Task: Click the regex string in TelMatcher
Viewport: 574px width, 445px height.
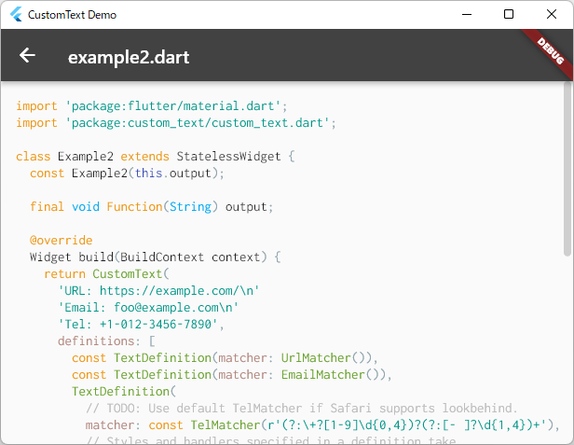Action: (x=410, y=425)
